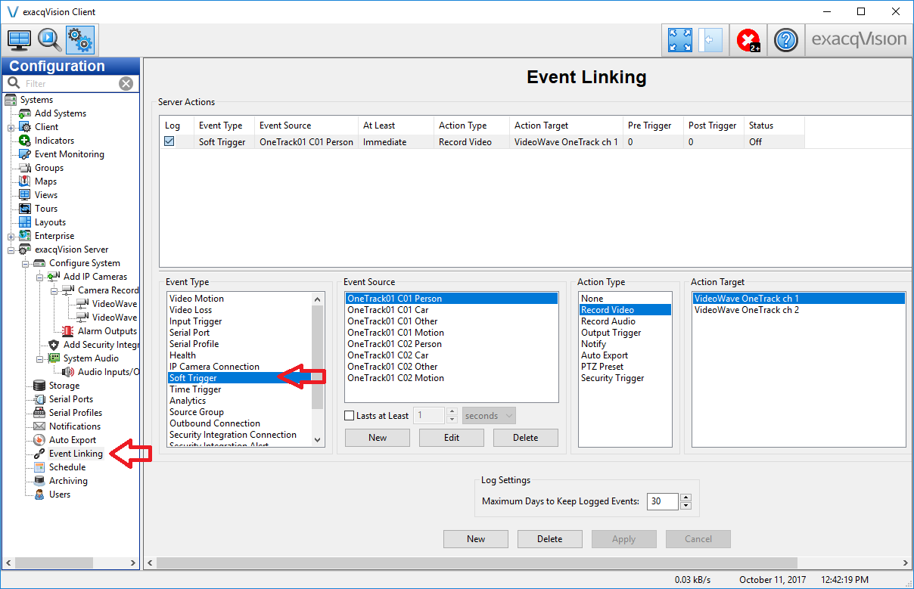The height and width of the screenshot is (589, 914).
Task: Click the Maximum Days to Keep field
Action: point(664,501)
